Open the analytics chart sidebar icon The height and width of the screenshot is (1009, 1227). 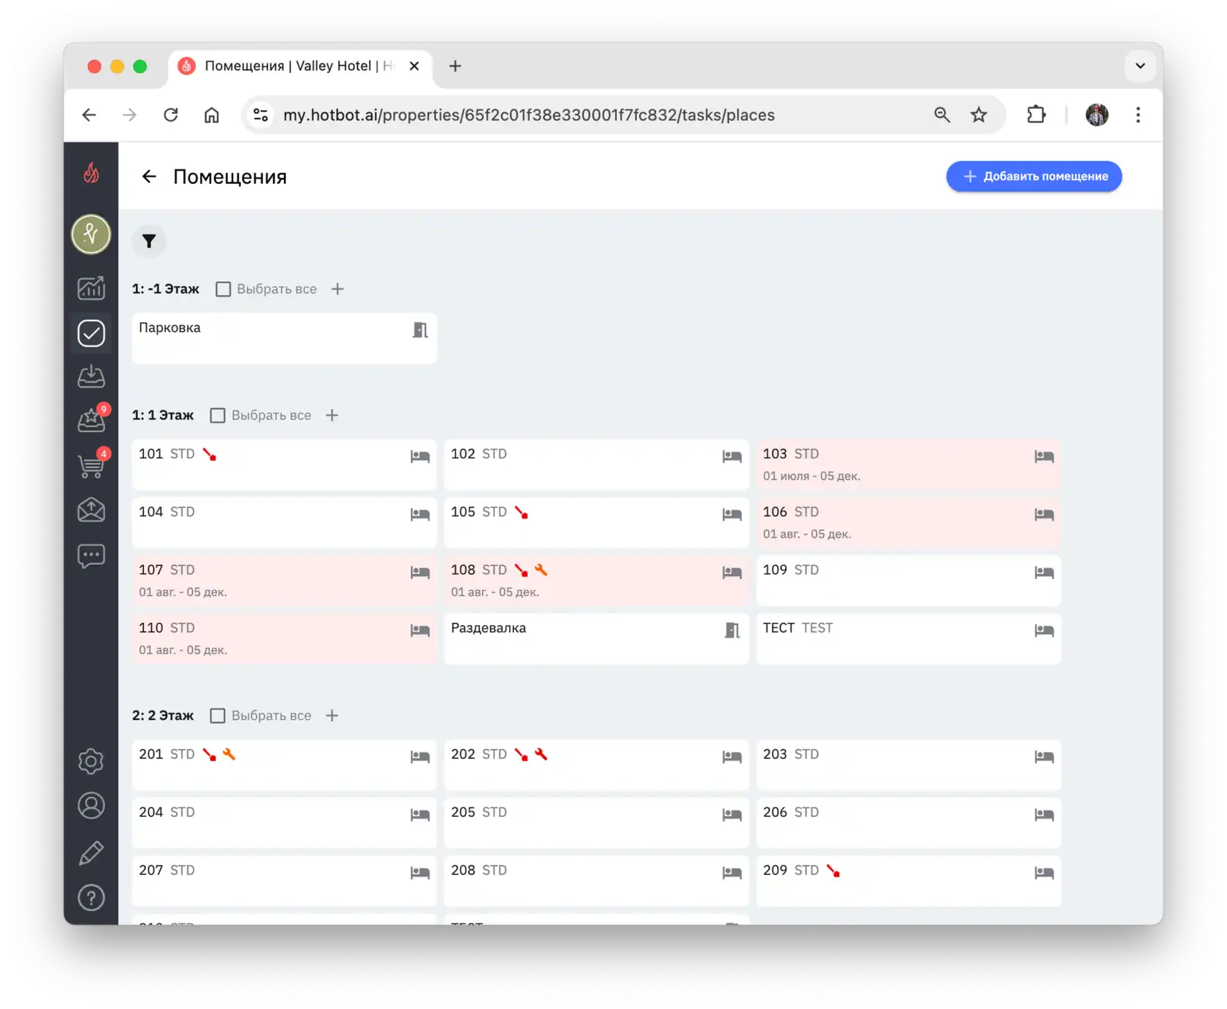[91, 288]
